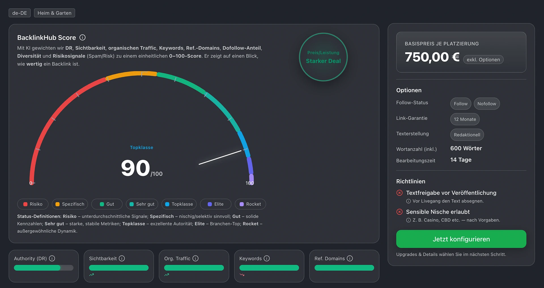Click the Org. Traffic info icon
This screenshot has height=288, width=544.
195,258
